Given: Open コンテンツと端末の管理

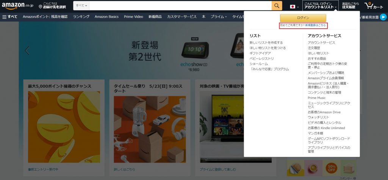Looking at the screenshot, I should coord(324,92).
